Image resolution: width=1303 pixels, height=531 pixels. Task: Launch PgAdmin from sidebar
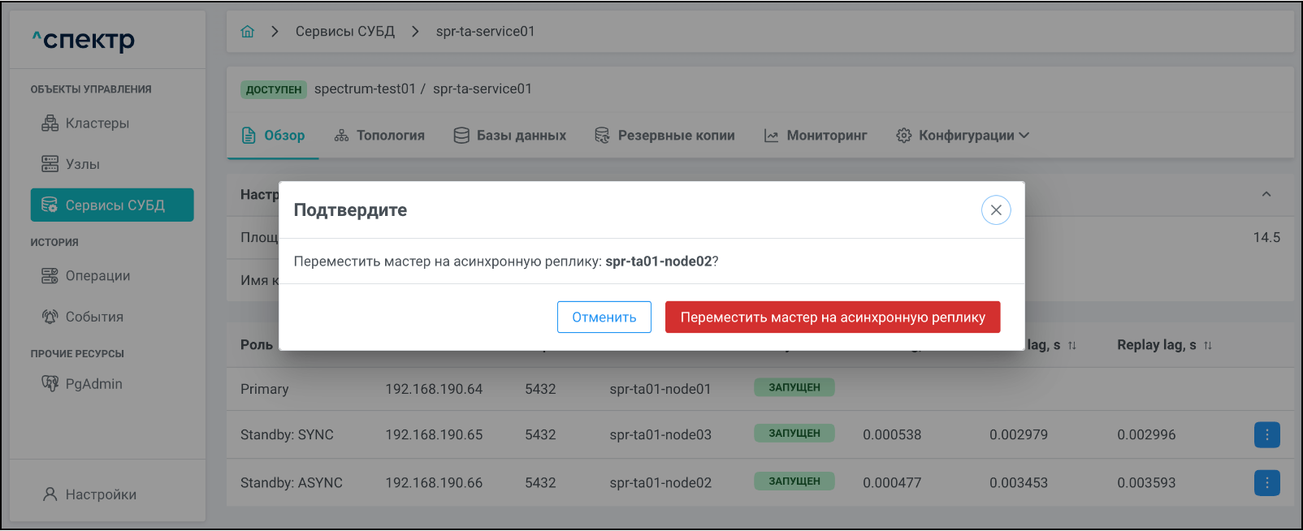click(x=93, y=384)
